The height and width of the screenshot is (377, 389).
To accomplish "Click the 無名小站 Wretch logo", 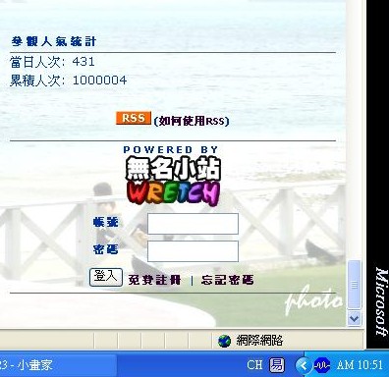I will [x=173, y=182].
